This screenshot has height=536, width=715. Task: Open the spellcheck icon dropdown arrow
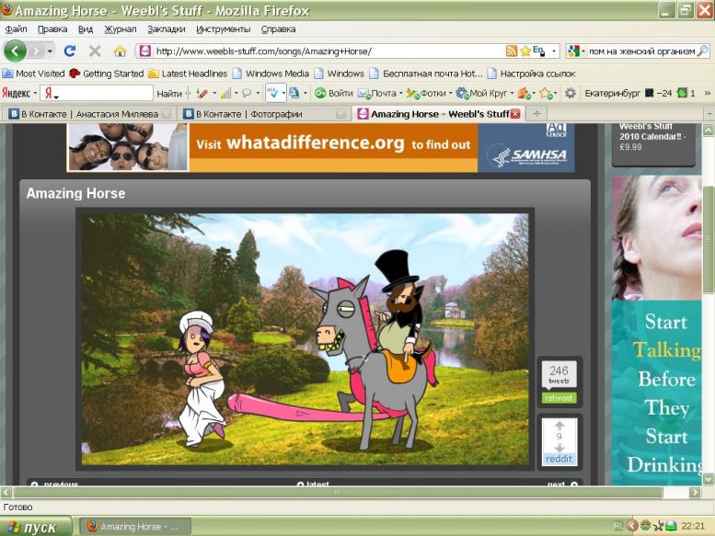coord(283,94)
